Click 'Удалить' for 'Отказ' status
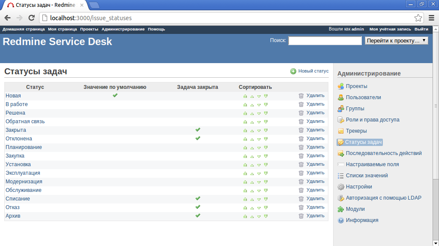Screen dimensions: 439x246 [315, 207]
